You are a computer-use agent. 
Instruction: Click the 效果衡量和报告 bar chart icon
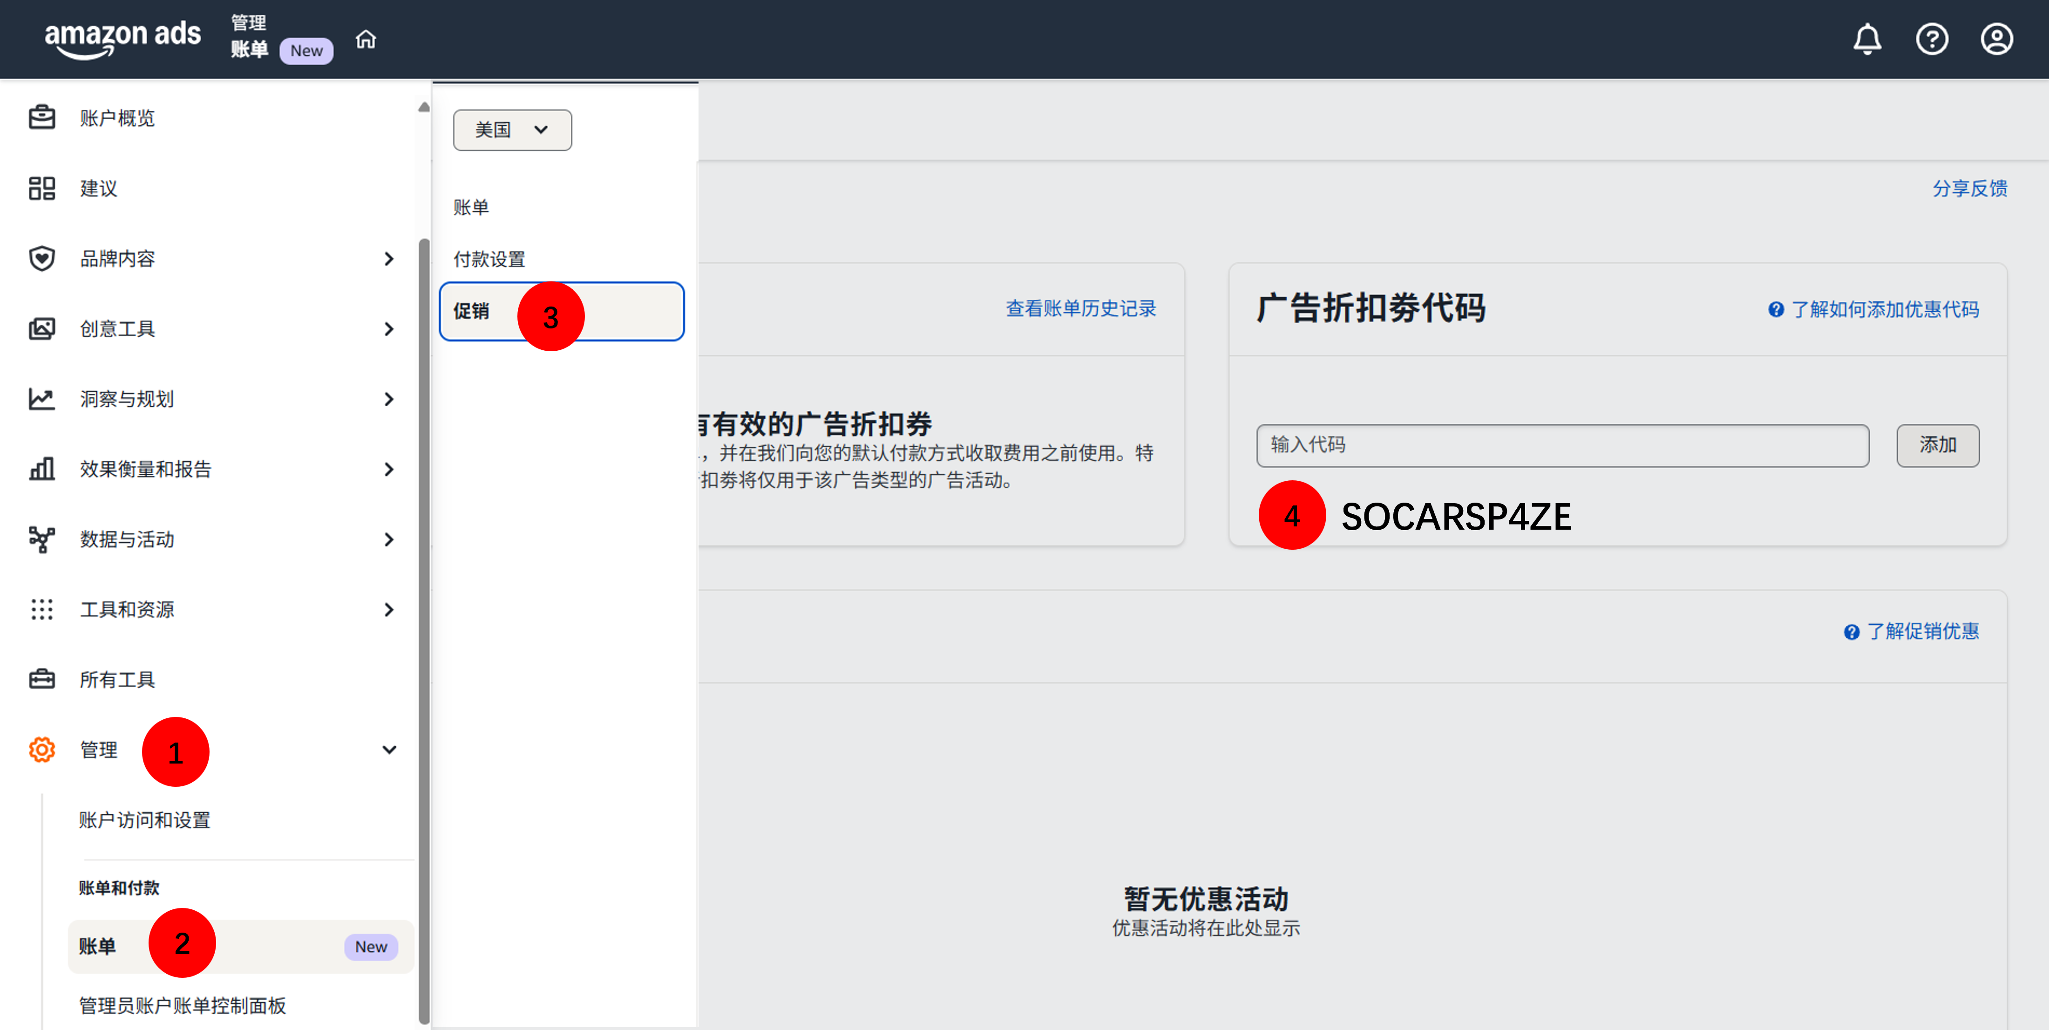click(41, 468)
